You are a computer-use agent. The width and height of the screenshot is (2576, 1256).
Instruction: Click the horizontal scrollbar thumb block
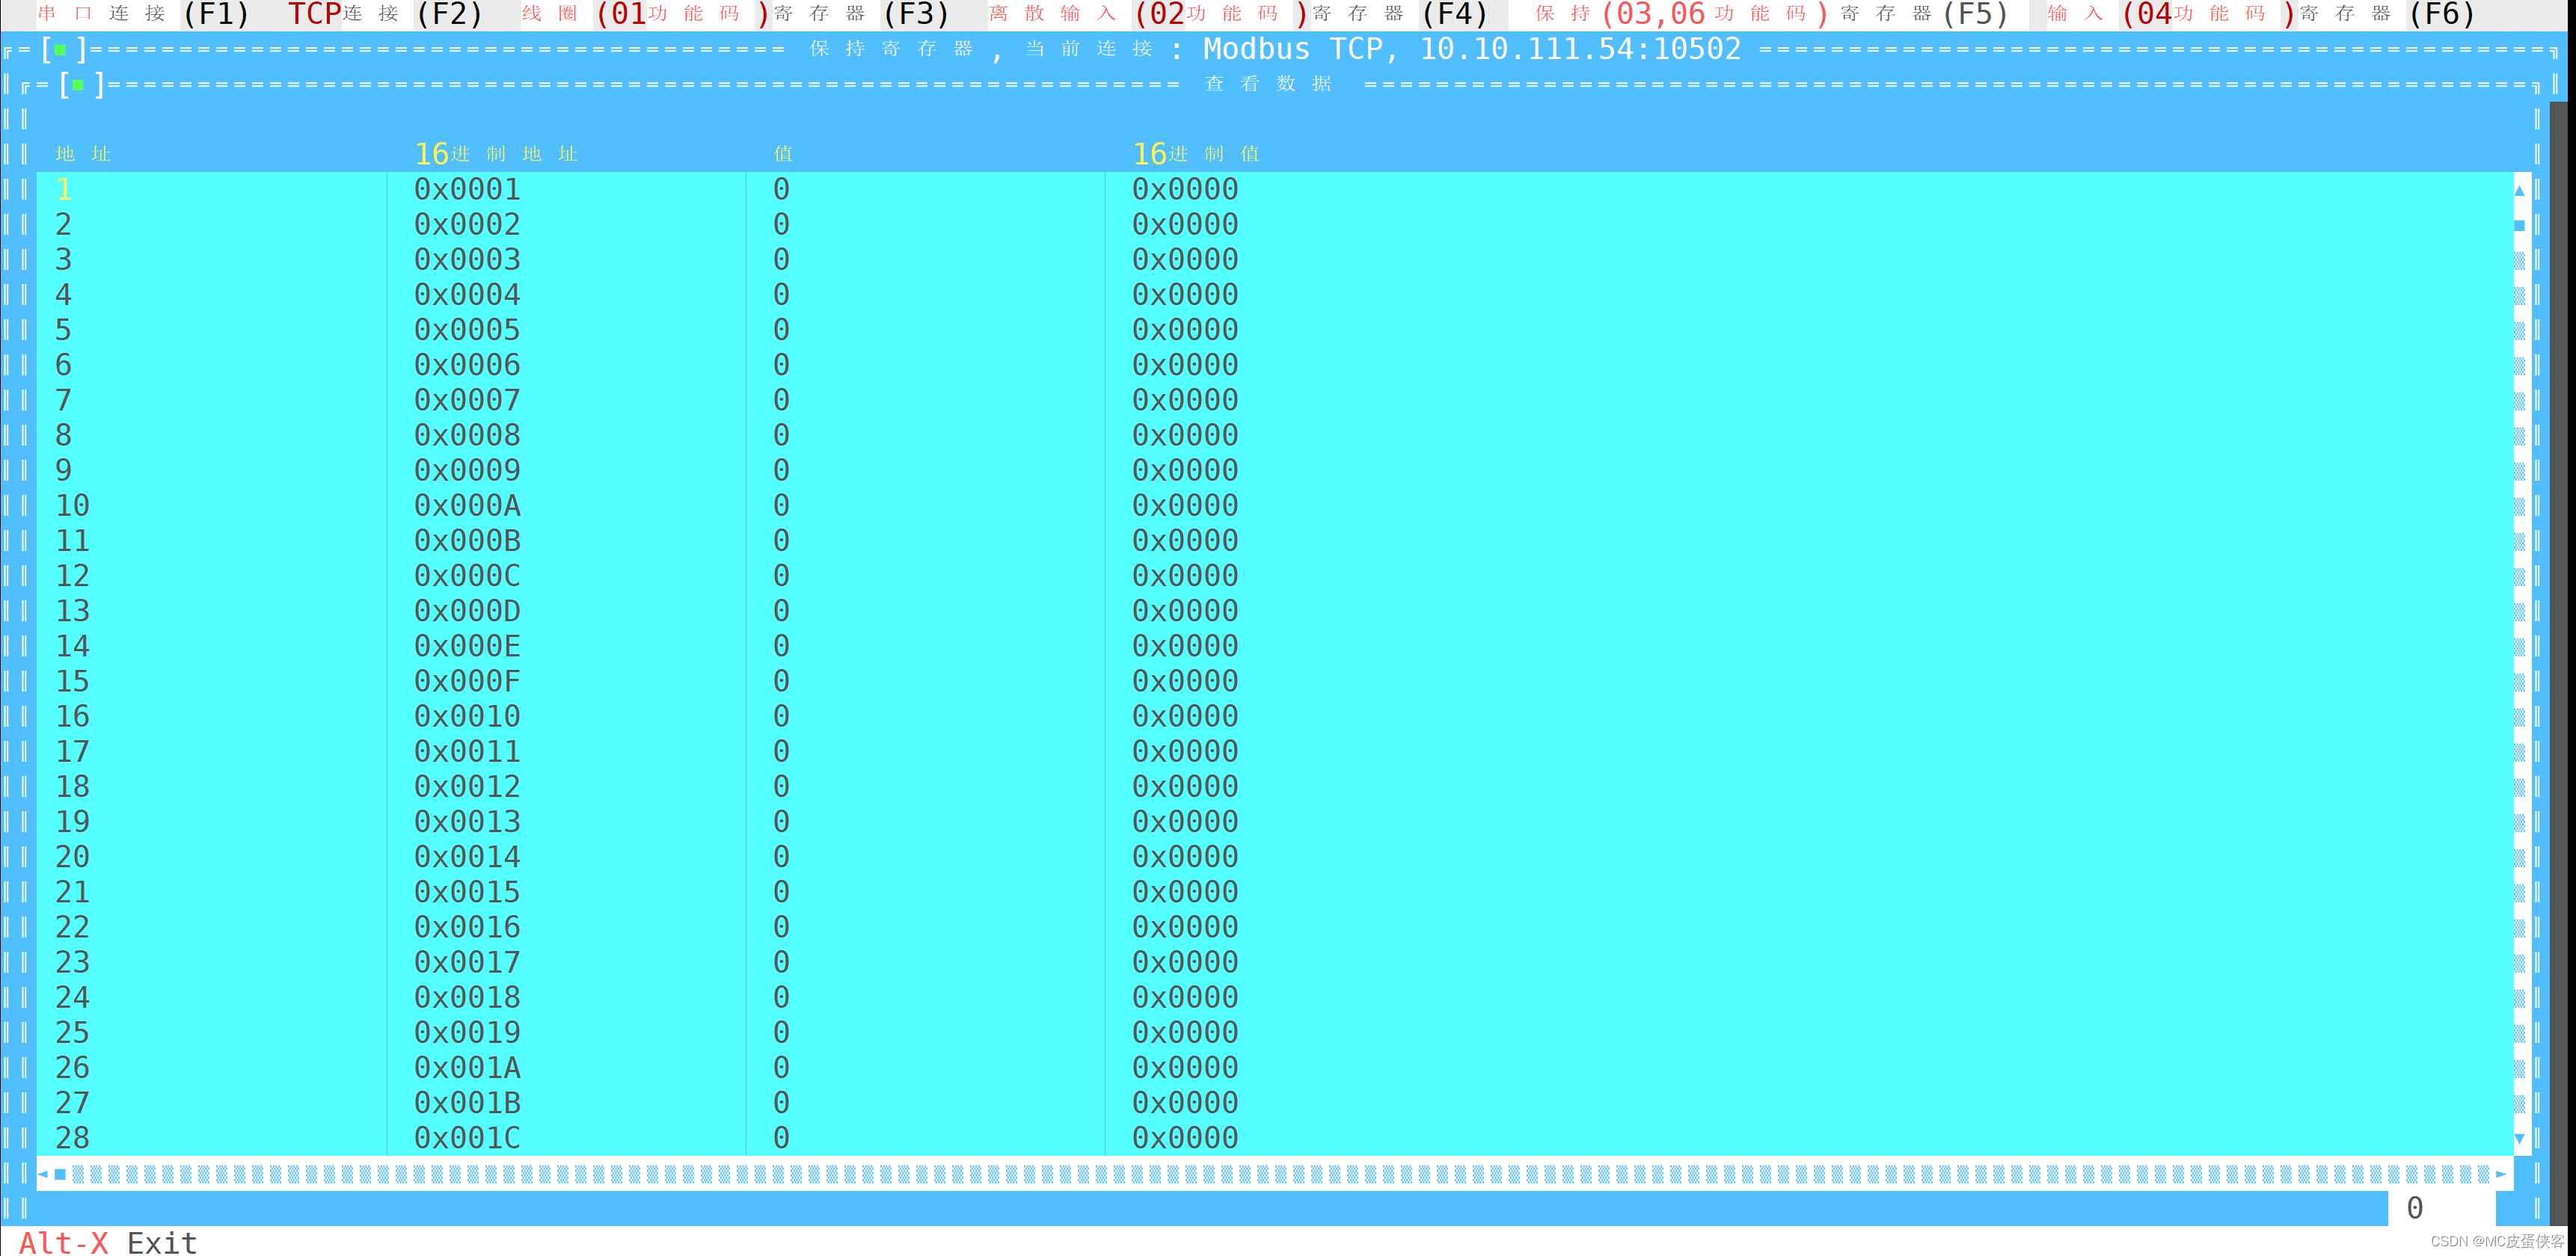pos(60,1174)
